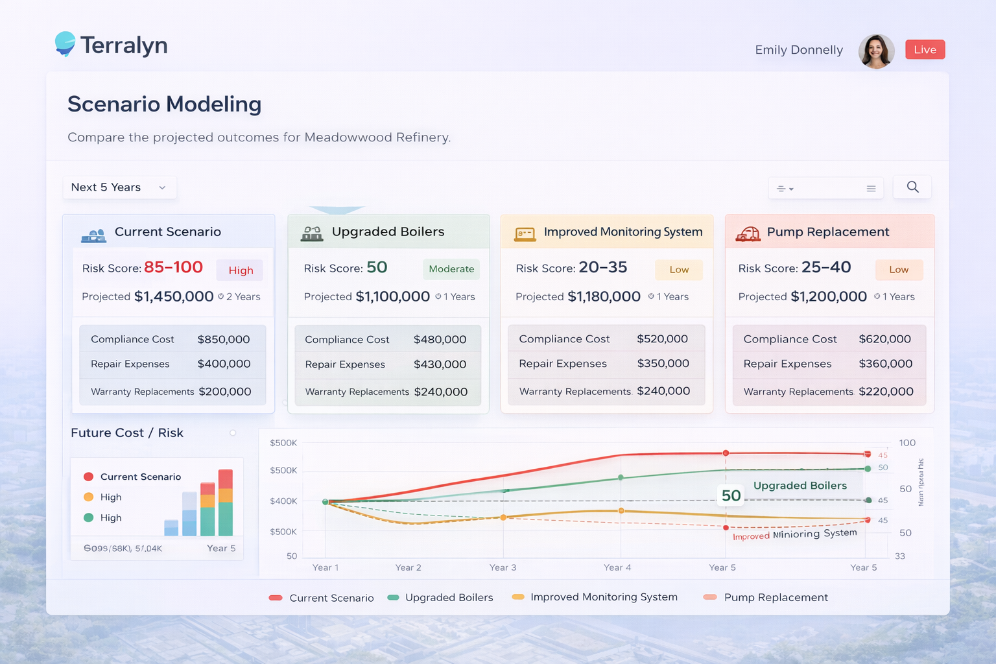Viewport: 996px width, 664px height.
Task: Click the red Live button
Action: 925,50
